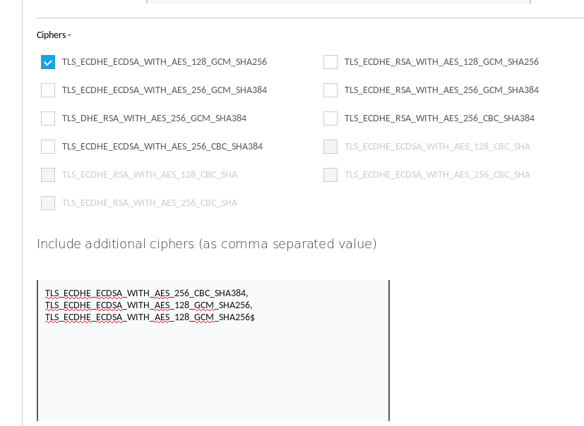Click the "Include additional ciphers" heading text
Image resolution: width=584 pixels, height=426 pixels.
[x=206, y=244]
